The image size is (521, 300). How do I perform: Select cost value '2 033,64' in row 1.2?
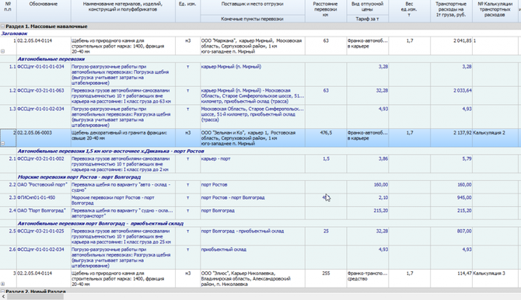point(451,96)
